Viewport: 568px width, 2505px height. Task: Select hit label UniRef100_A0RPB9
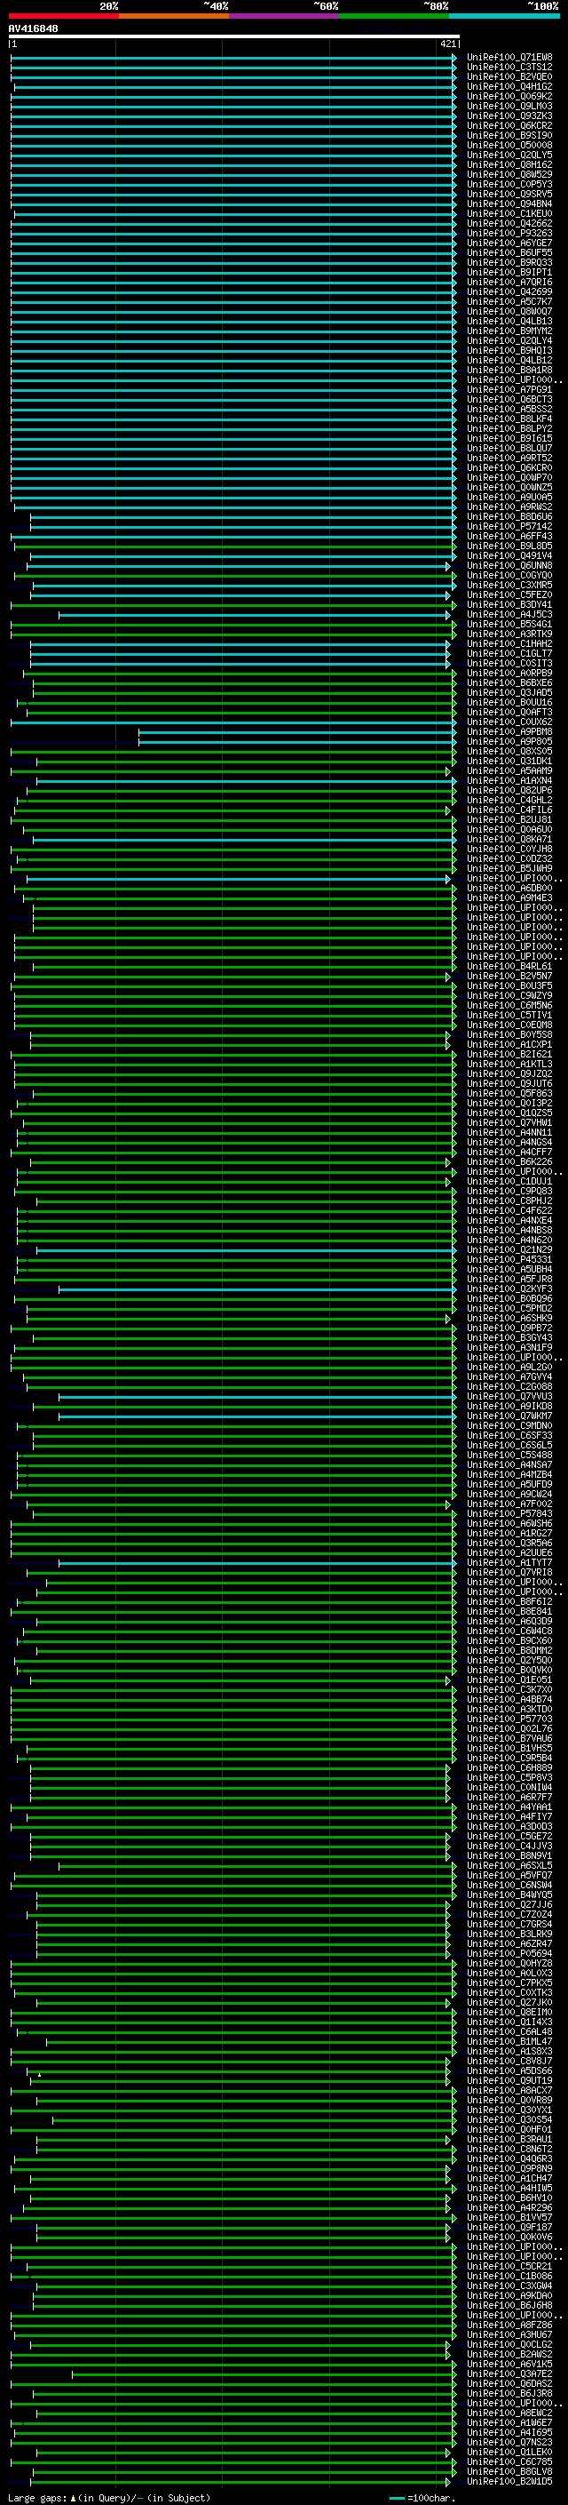tap(509, 673)
